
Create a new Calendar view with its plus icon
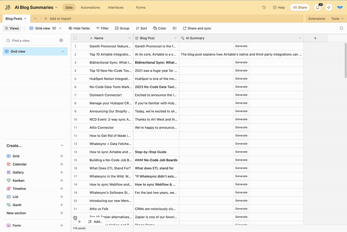(x=62, y=164)
